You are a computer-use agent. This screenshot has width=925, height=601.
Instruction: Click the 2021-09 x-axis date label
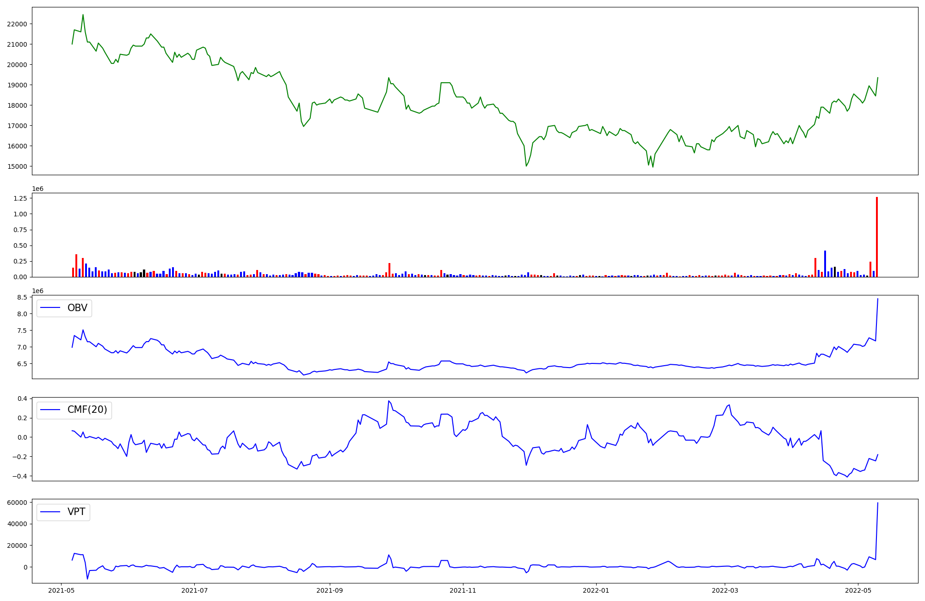coord(329,590)
